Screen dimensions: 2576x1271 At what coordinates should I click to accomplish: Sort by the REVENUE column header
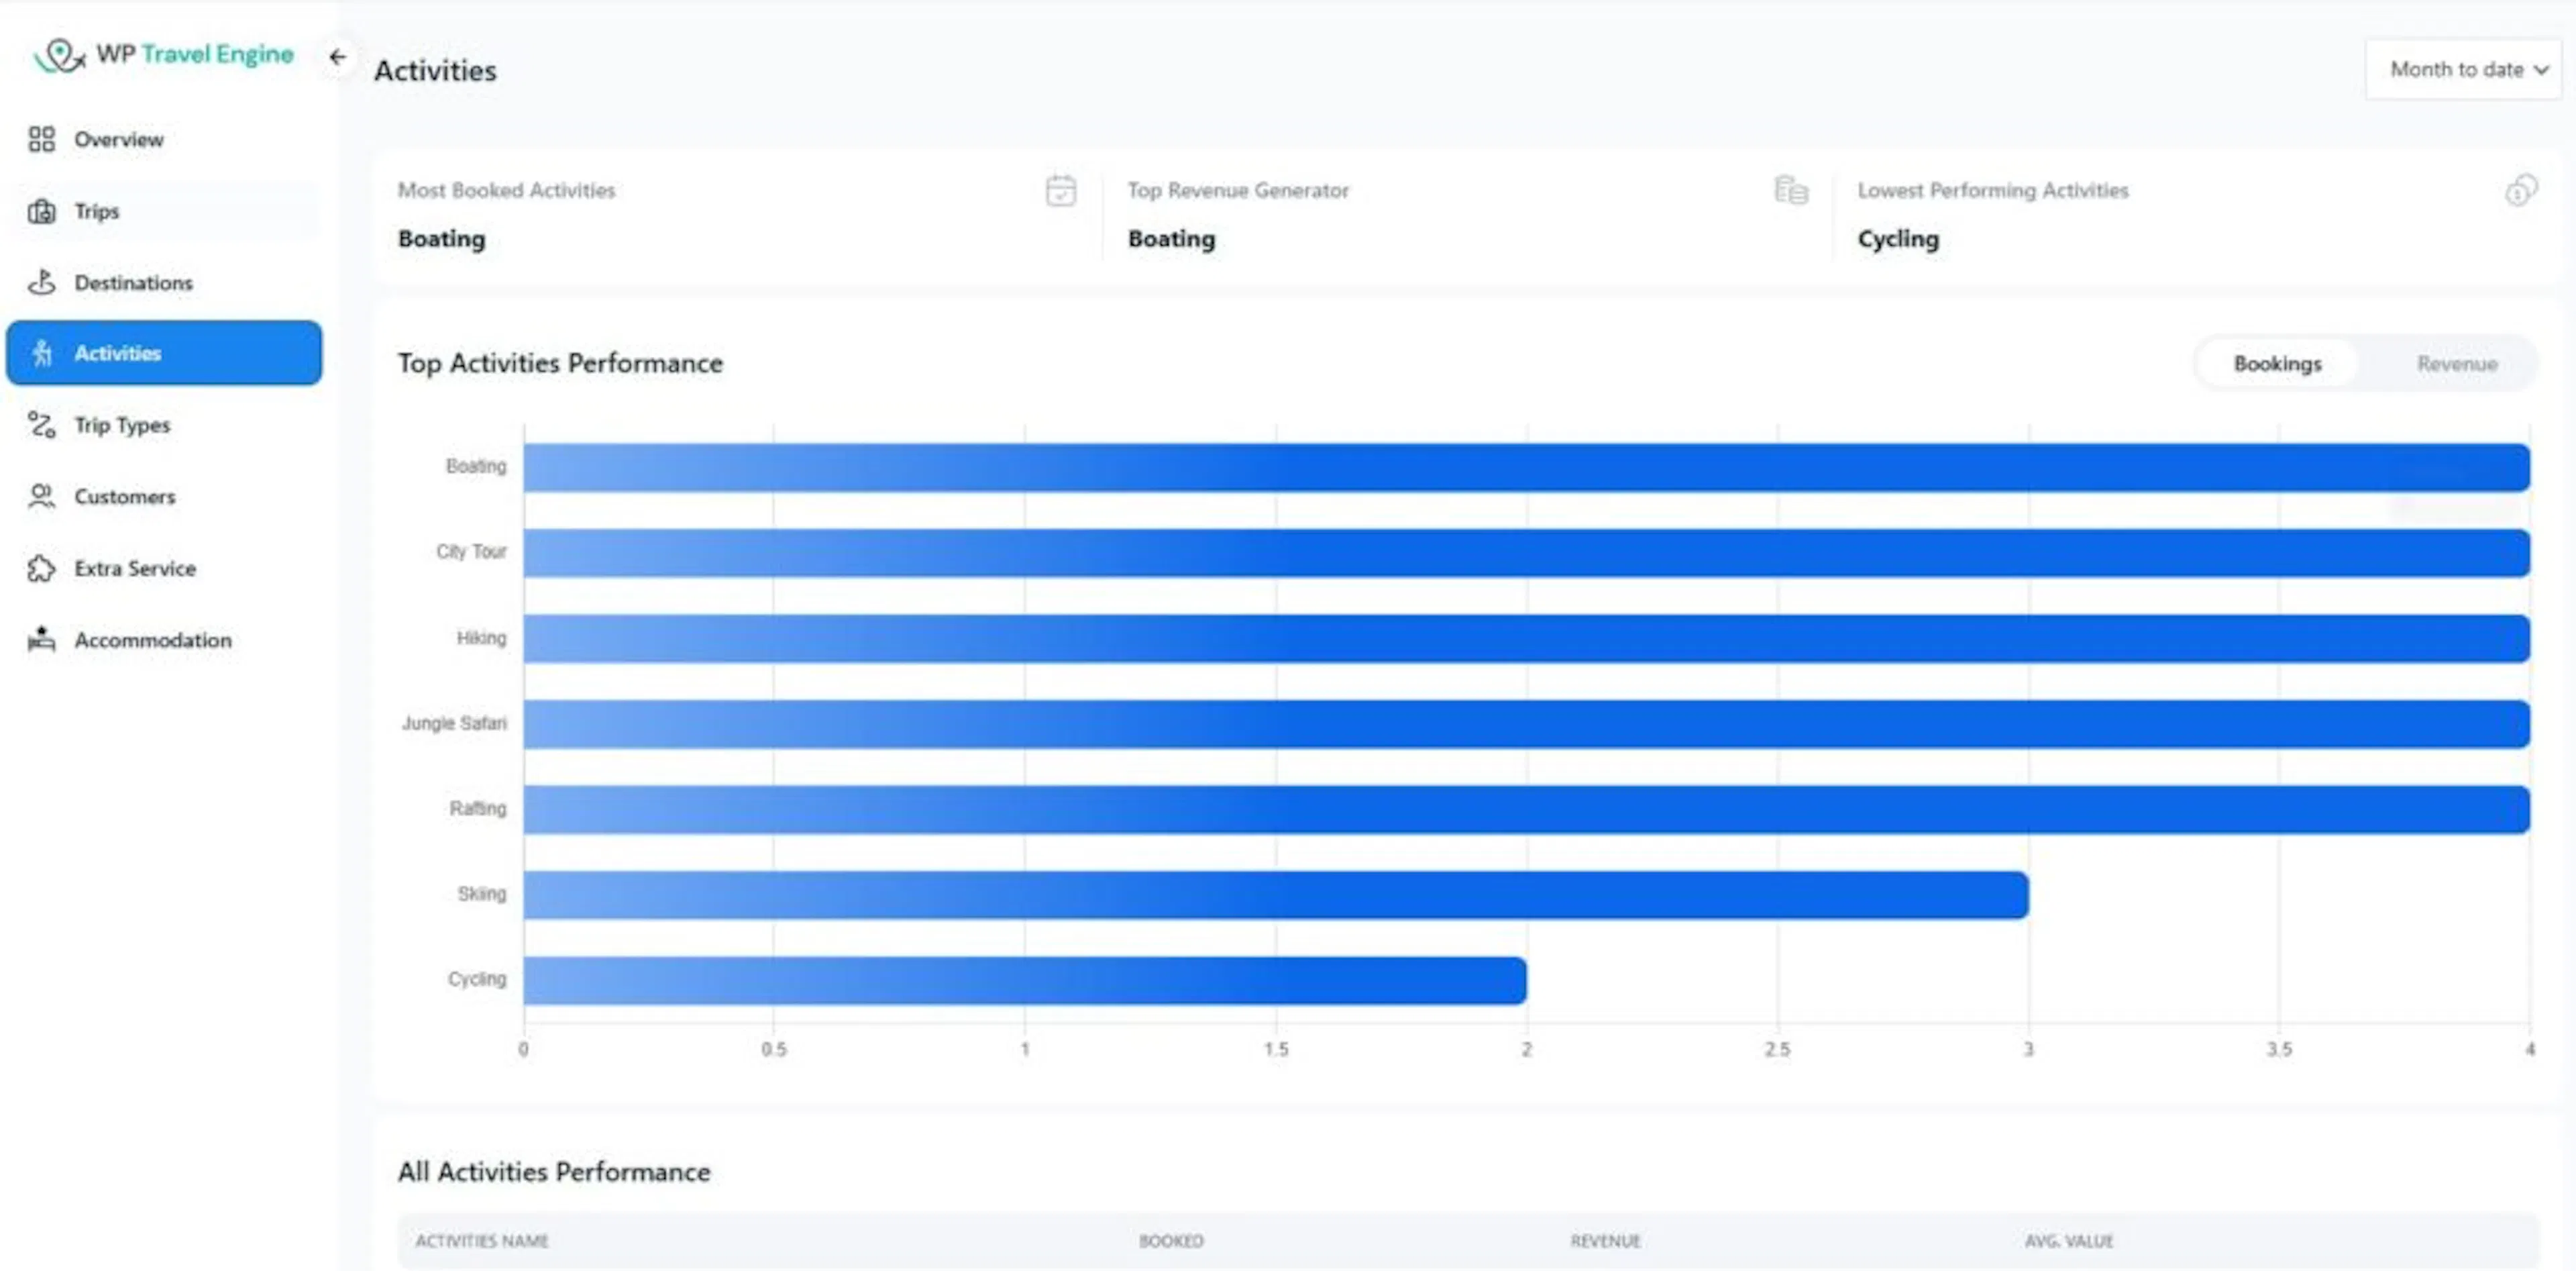click(1604, 1241)
